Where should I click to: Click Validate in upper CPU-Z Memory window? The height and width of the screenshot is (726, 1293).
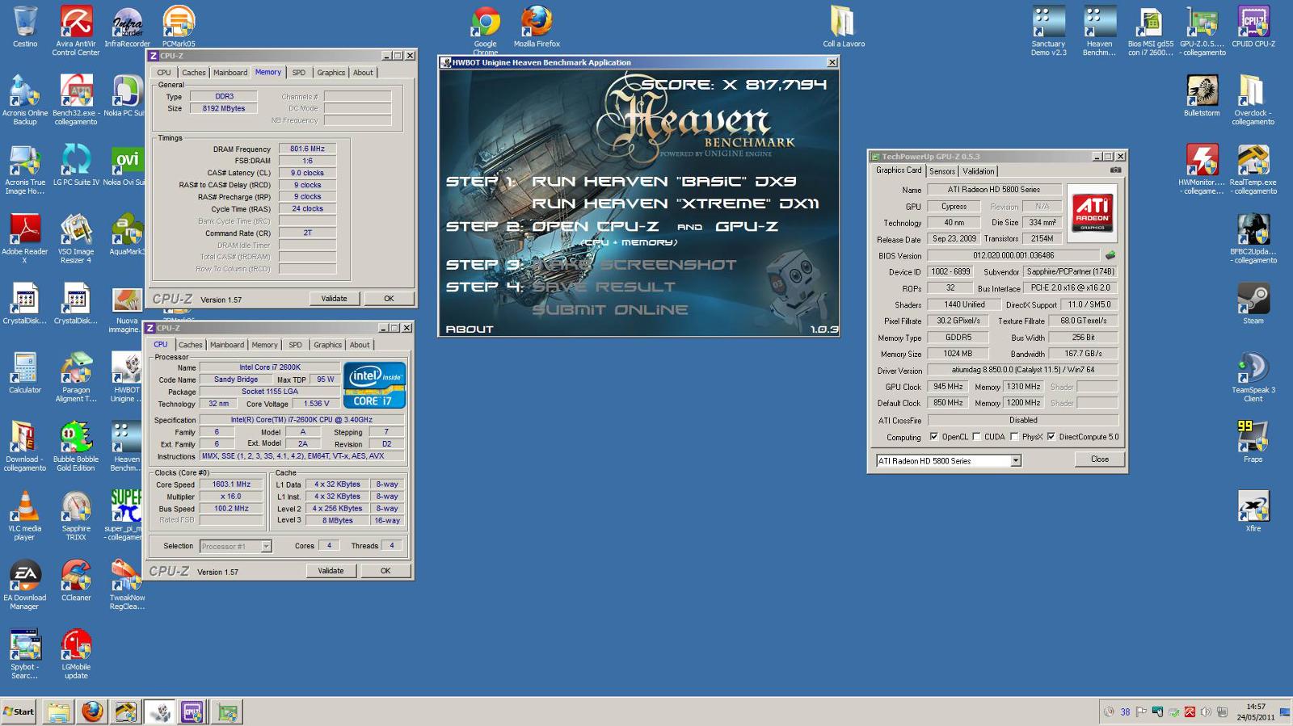tap(334, 299)
